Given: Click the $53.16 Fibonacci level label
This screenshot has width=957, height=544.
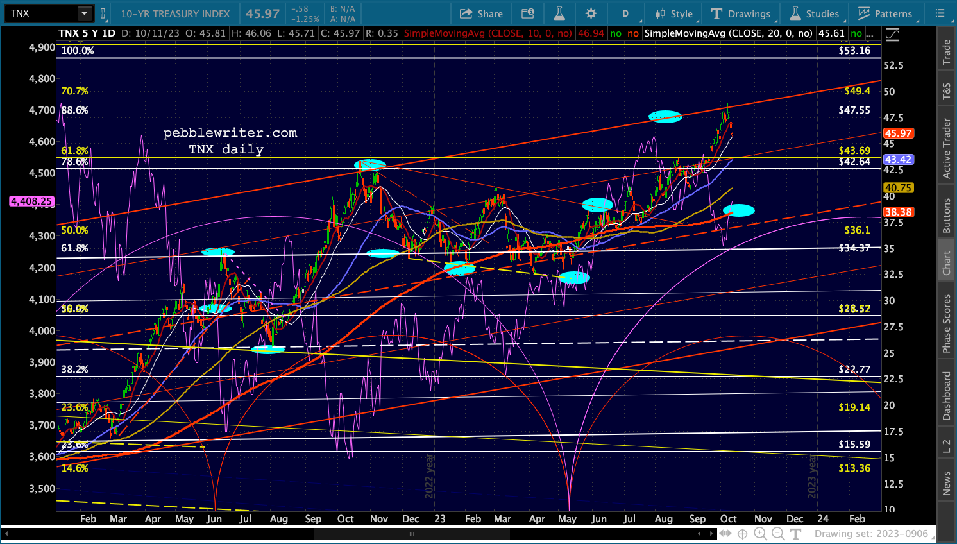Looking at the screenshot, I should pos(854,51).
